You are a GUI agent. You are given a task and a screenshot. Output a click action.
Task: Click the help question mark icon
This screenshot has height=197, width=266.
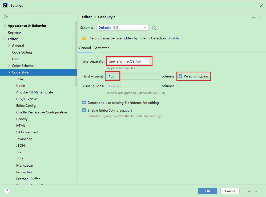point(7,191)
